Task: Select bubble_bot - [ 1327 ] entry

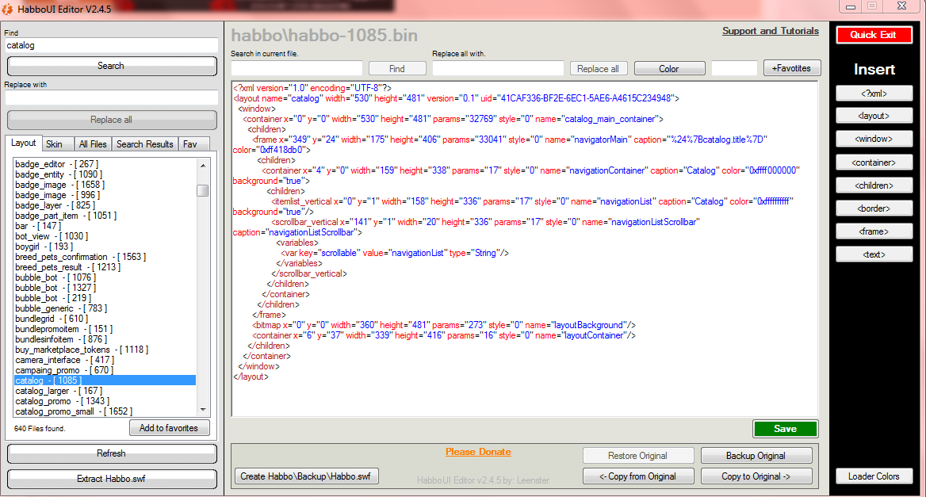Action: pyautogui.click(x=55, y=288)
